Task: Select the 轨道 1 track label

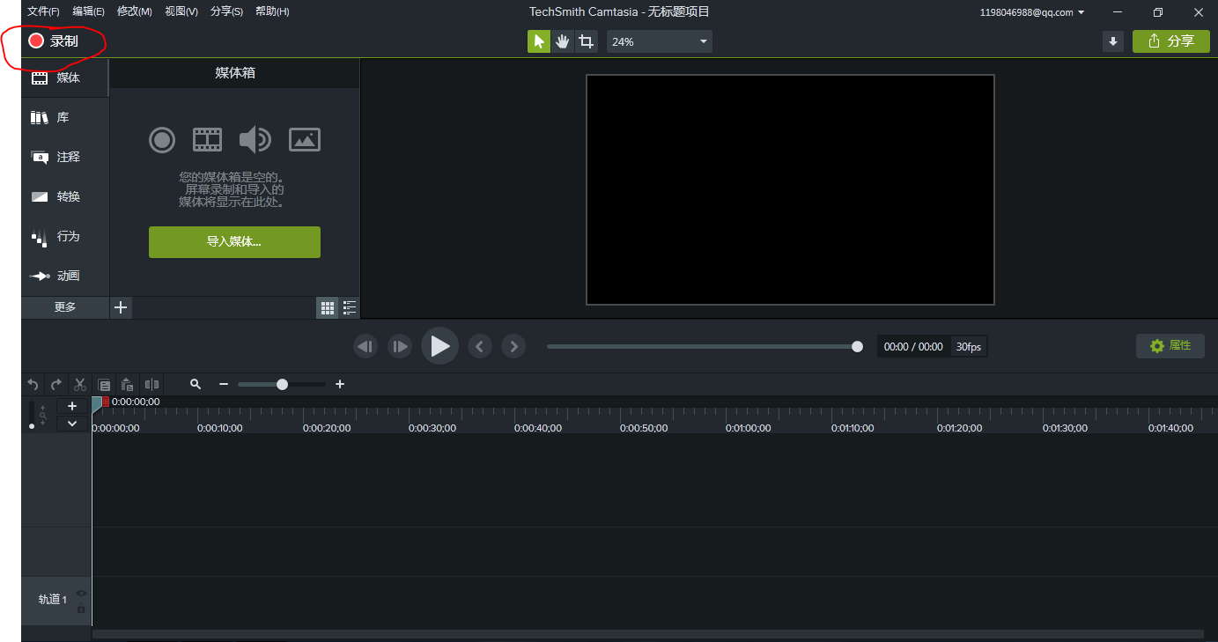Action: 53,600
